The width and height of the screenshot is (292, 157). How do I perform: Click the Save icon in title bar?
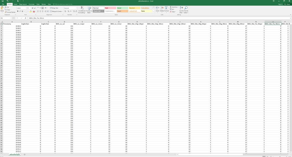click(x=3, y=1)
